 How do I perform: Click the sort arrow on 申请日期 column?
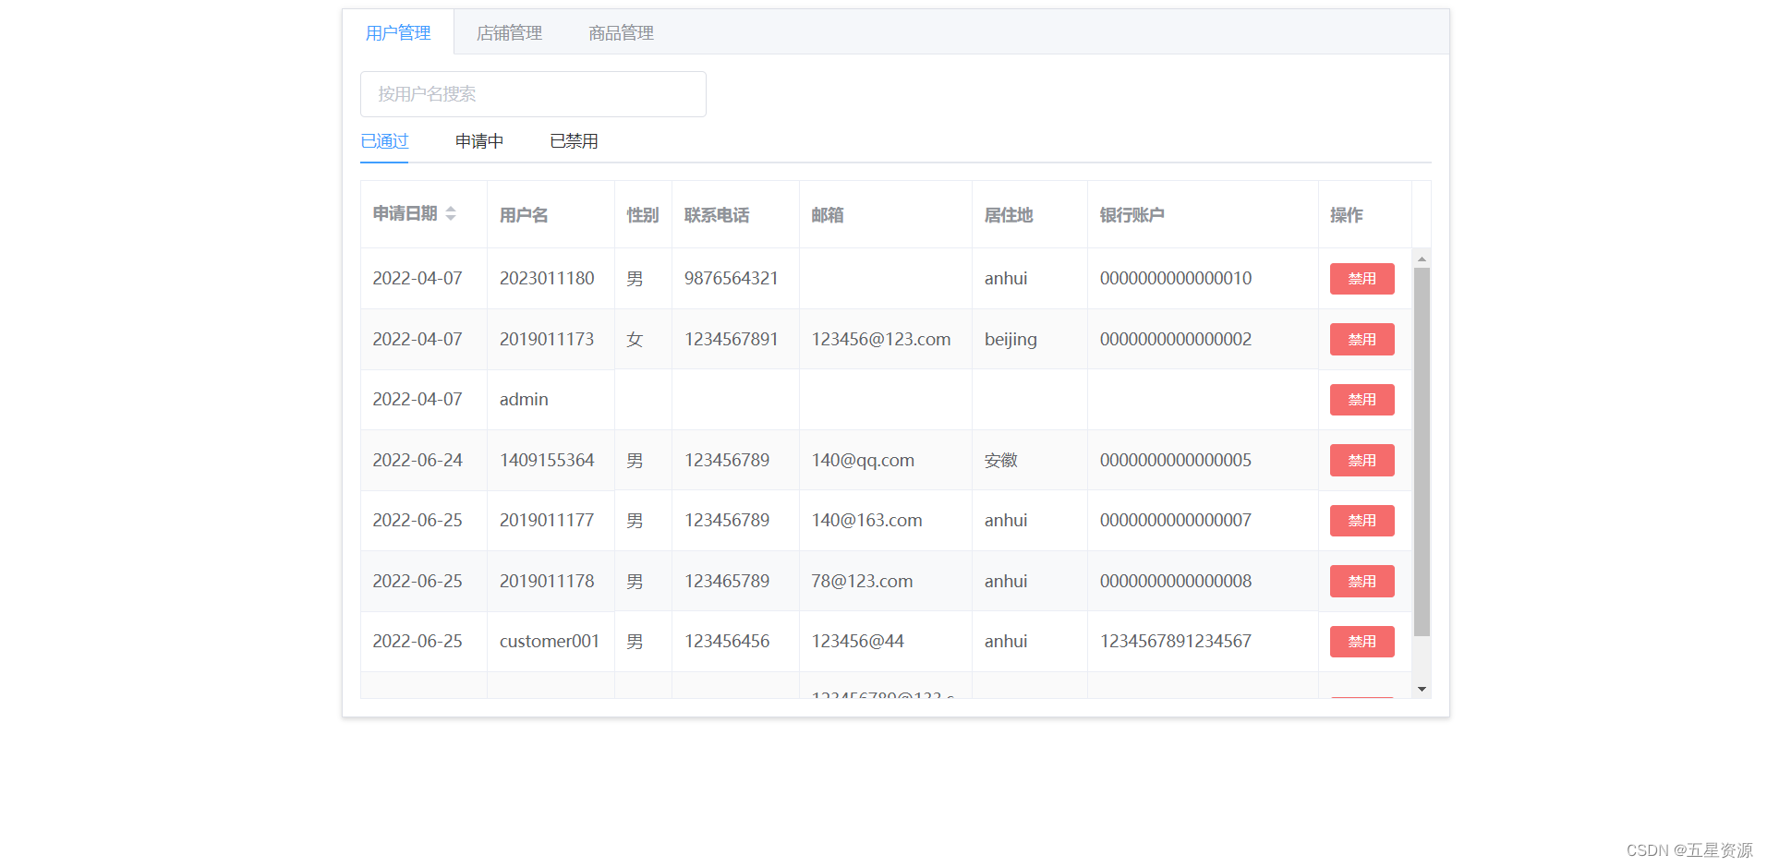[x=452, y=213]
